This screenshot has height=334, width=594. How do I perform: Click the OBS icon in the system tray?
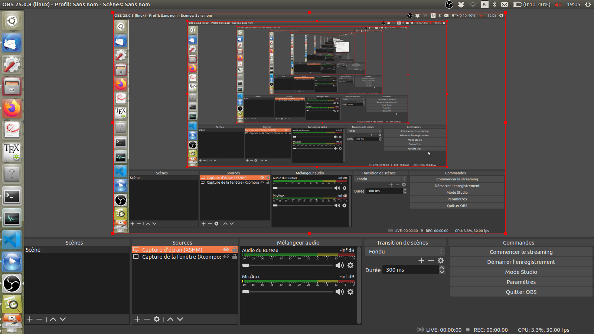pyautogui.click(x=449, y=4)
